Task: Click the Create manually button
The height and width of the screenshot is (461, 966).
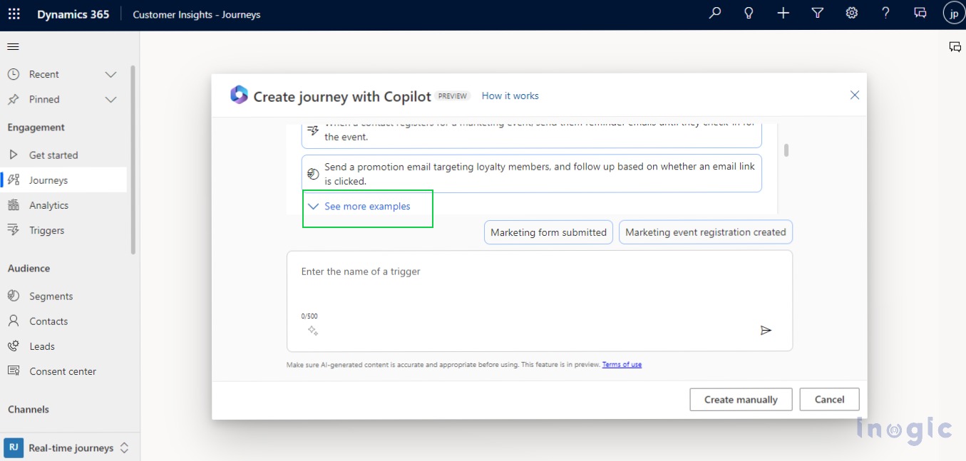Action: [741, 400]
